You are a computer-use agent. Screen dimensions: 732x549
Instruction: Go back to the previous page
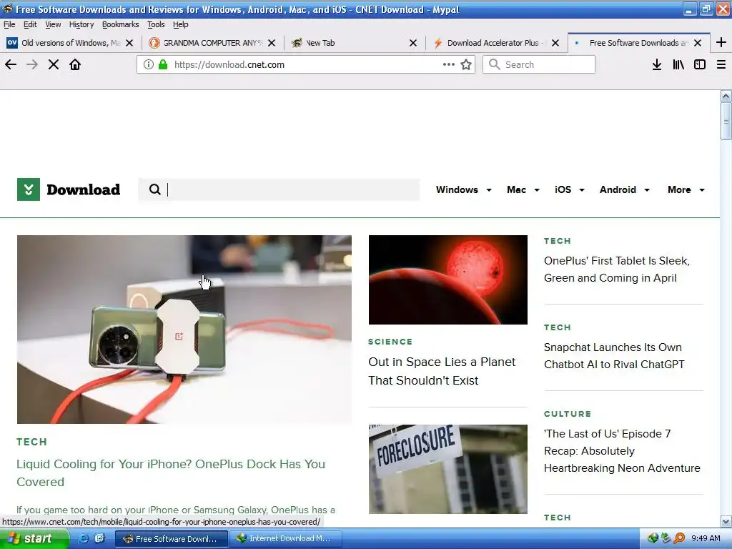11,64
